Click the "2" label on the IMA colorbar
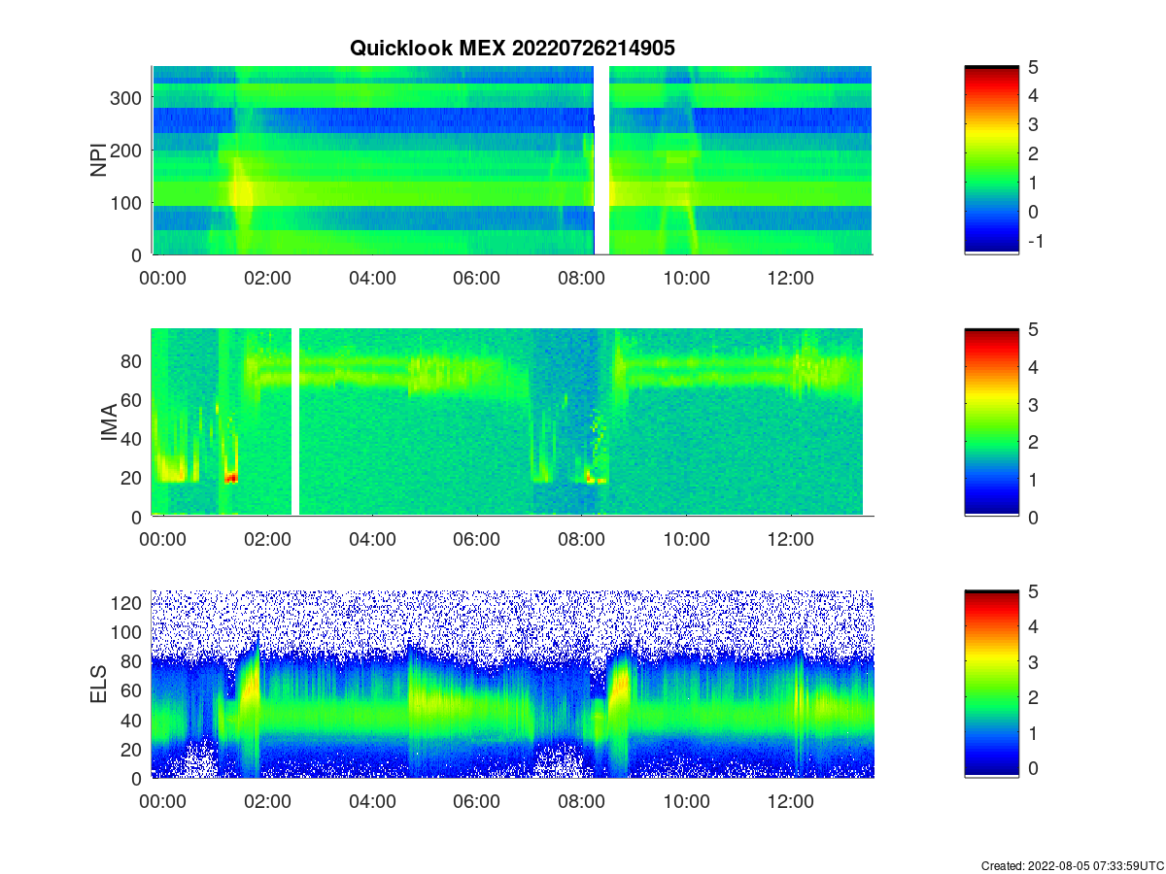The width and height of the screenshot is (1166, 874). 1034,442
